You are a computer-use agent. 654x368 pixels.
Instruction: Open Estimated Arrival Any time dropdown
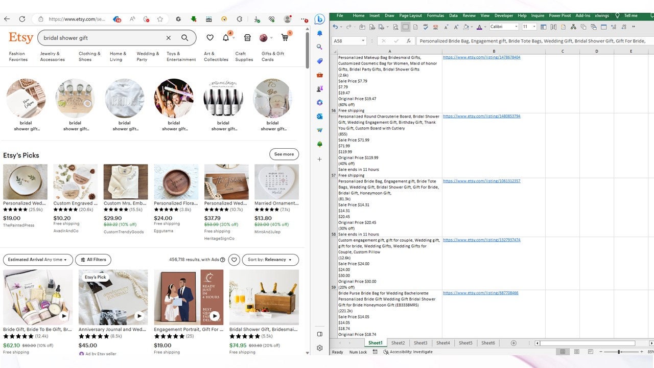tap(38, 260)
